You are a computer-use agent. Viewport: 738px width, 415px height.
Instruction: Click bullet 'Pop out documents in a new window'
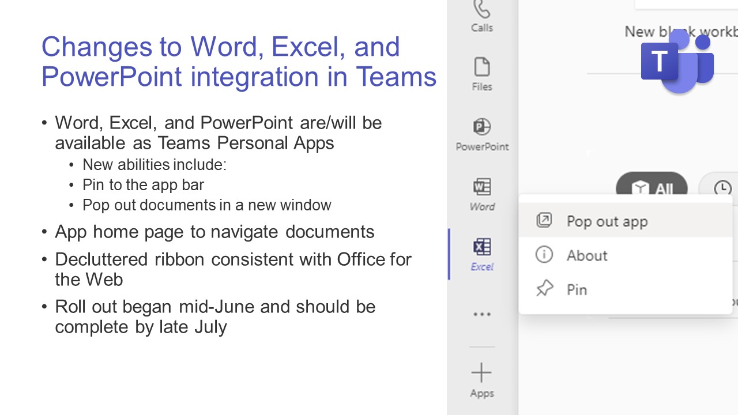click(x=207, y=205)
